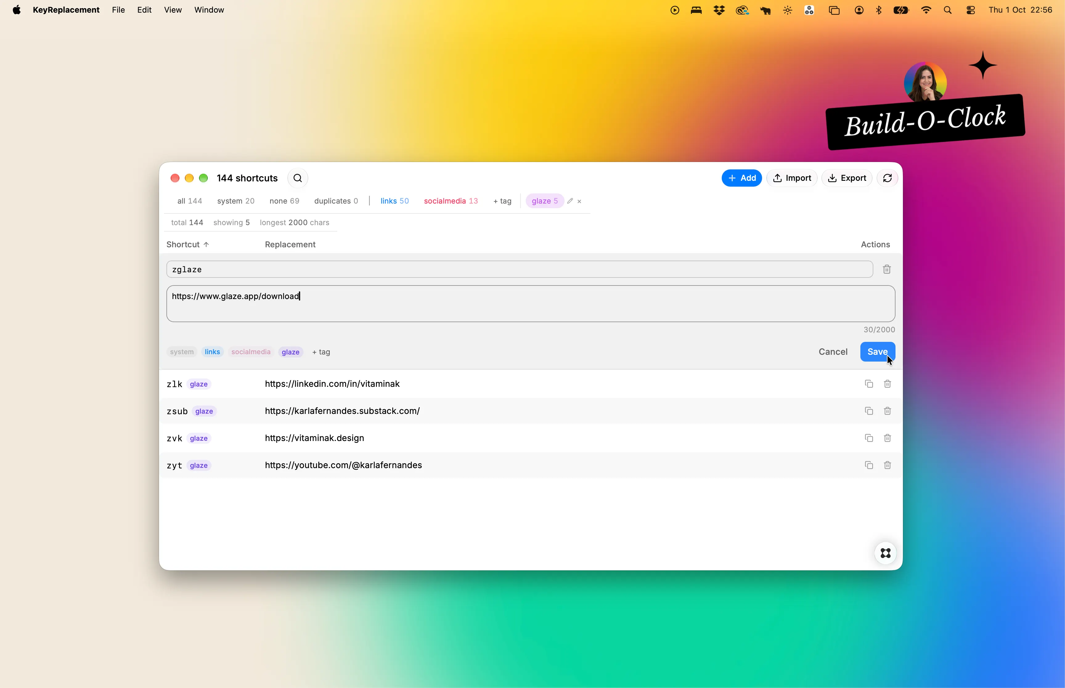Click the Export button
Viewport: 1065px width, 688px height.
tap(847, 178)
